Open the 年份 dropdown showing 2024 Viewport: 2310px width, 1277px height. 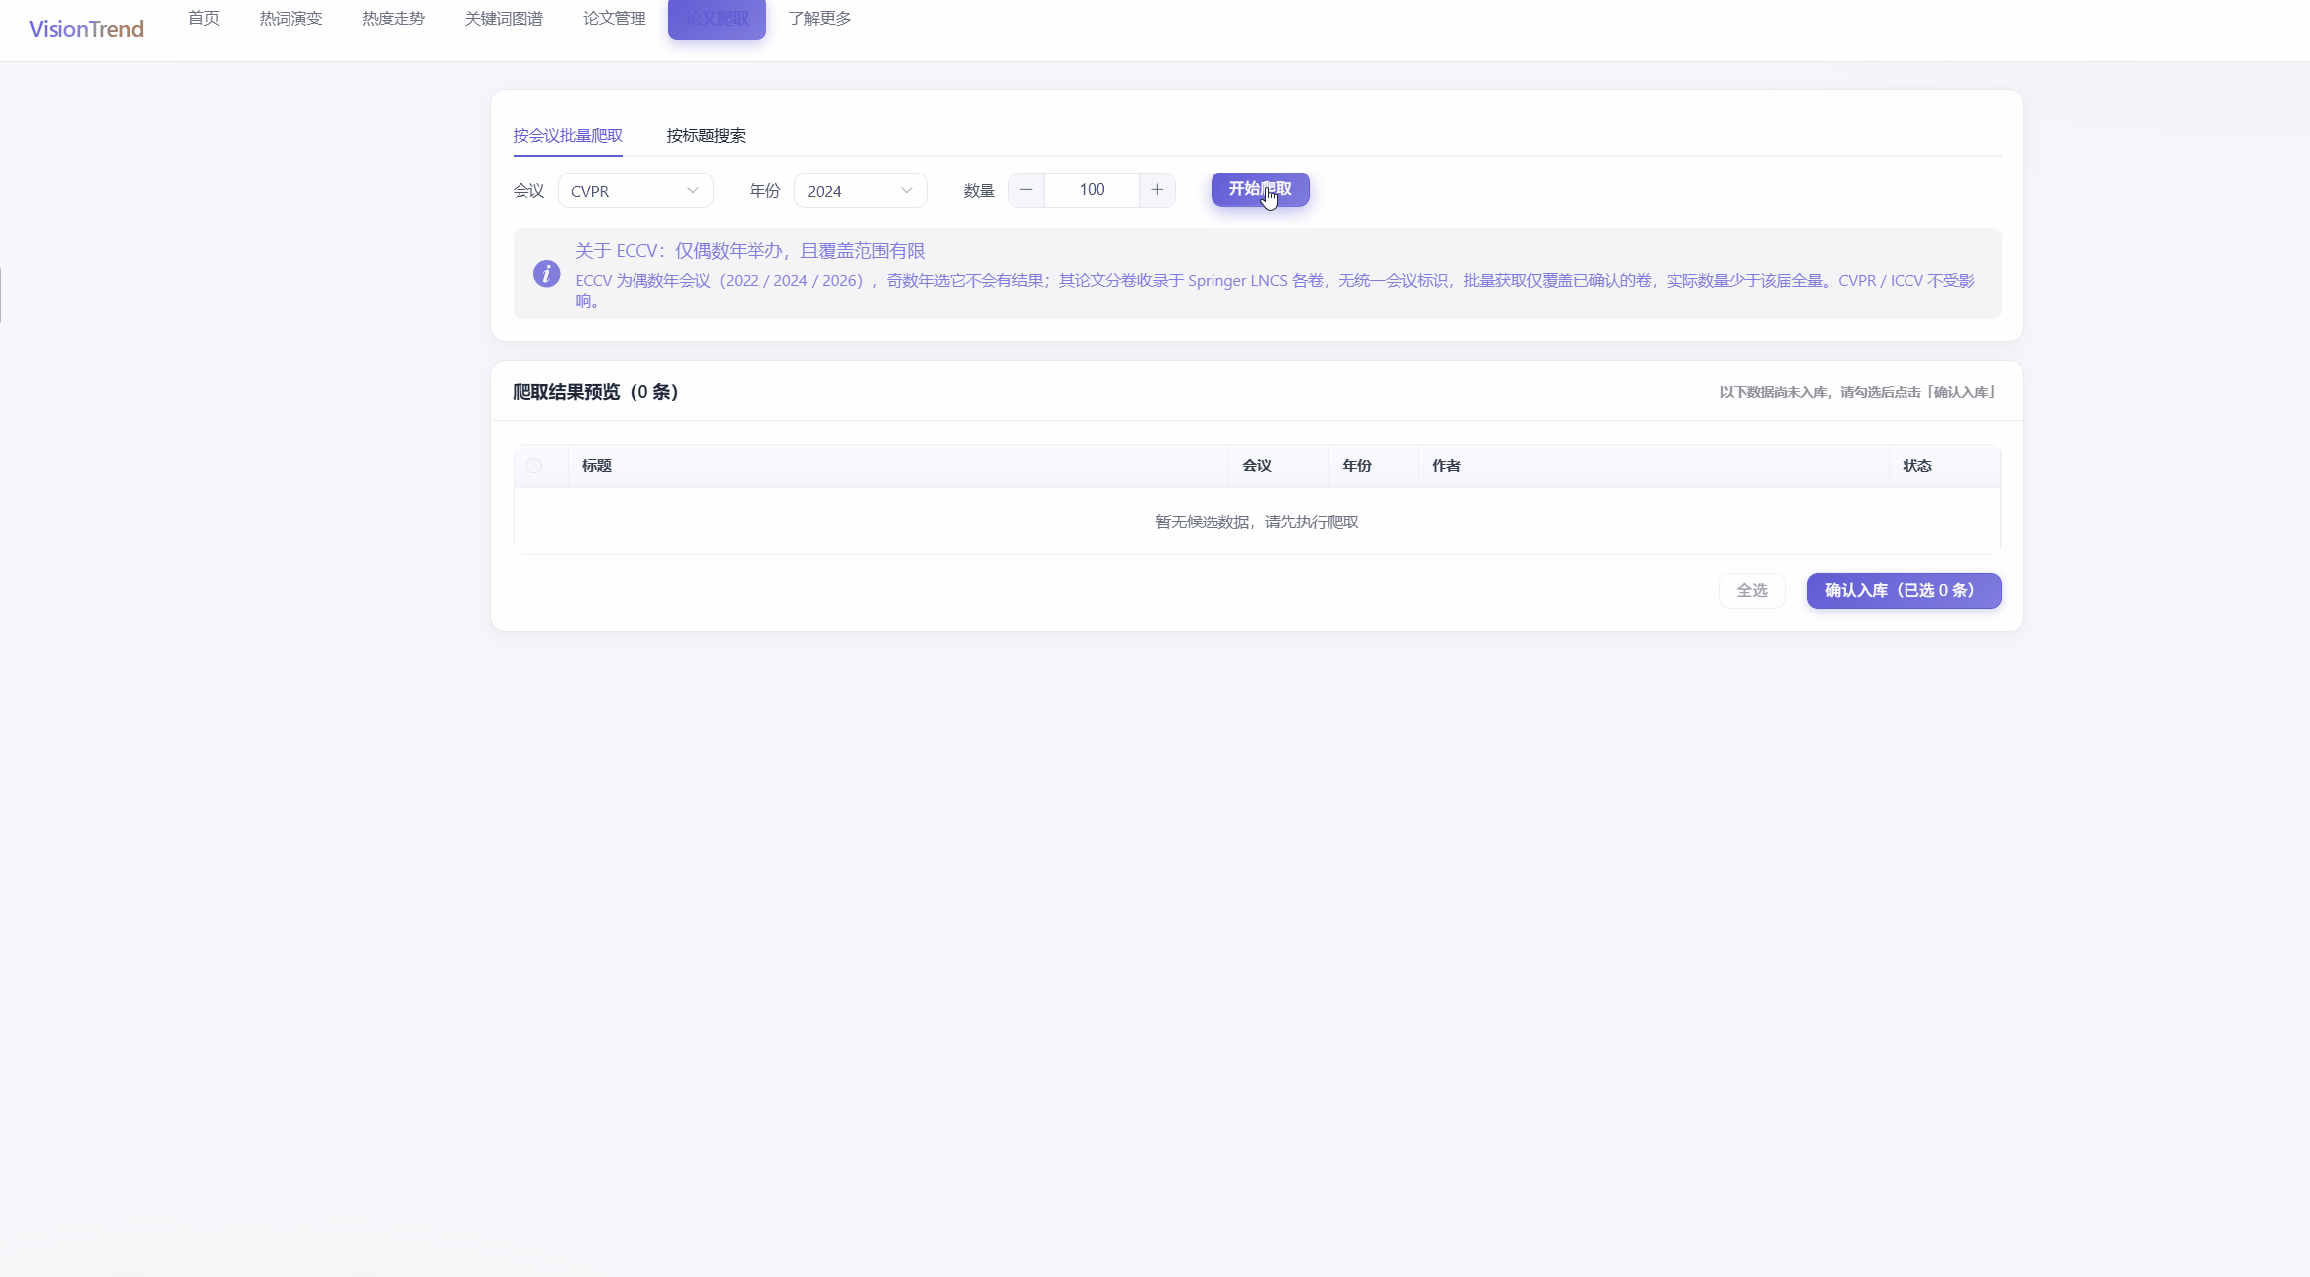tap(861, 190)
